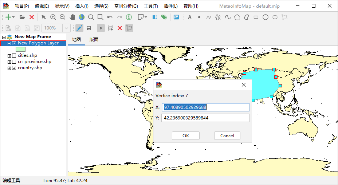Image resolution: width=338 pixels, height=185 pixels.
Task: Uncheck the country.shp layer checkbox
Action: point(14,68)
